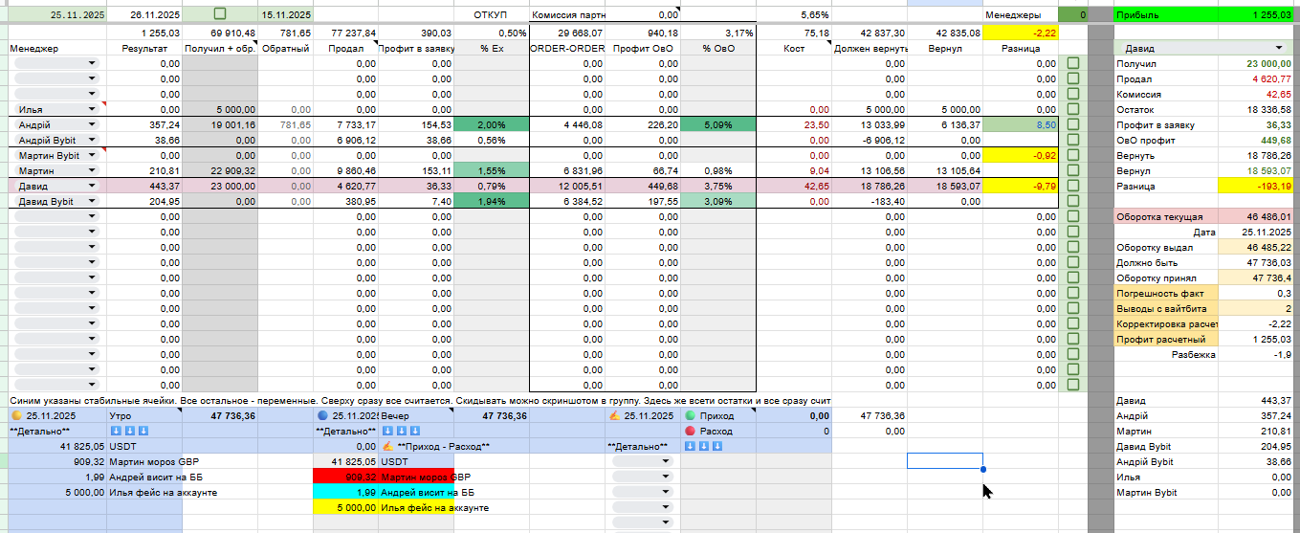The width and height of the screenshot is (1300, 533).
Task: Tick the checkbox at end of Мартин Bybit row
Action: pos(1072,155)
